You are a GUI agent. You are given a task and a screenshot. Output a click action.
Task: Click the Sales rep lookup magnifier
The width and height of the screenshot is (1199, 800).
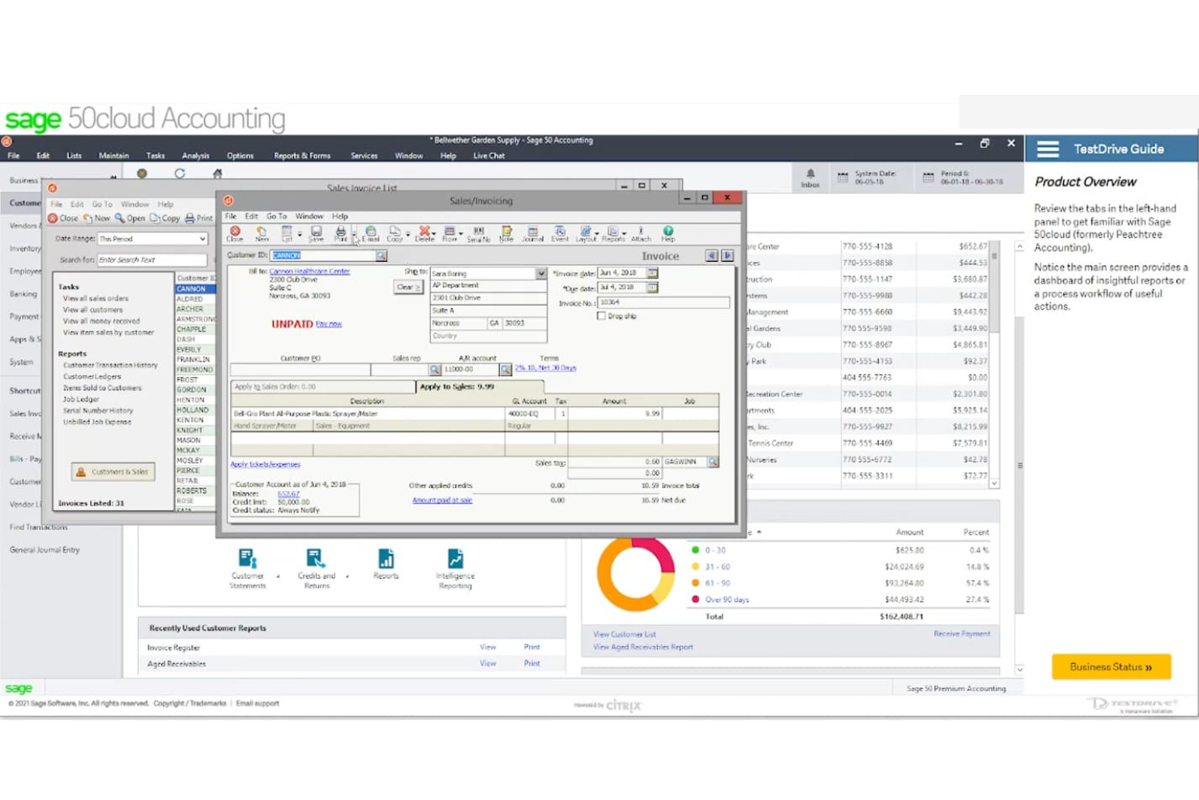(435, 370)
